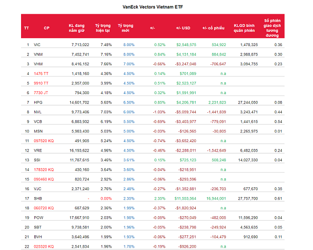Image resolution: width=313 pixels, height=250 pixels.
Task: Click the 'Tỷ trọng hiện tại' header
Action: click(x=103, y=28)
